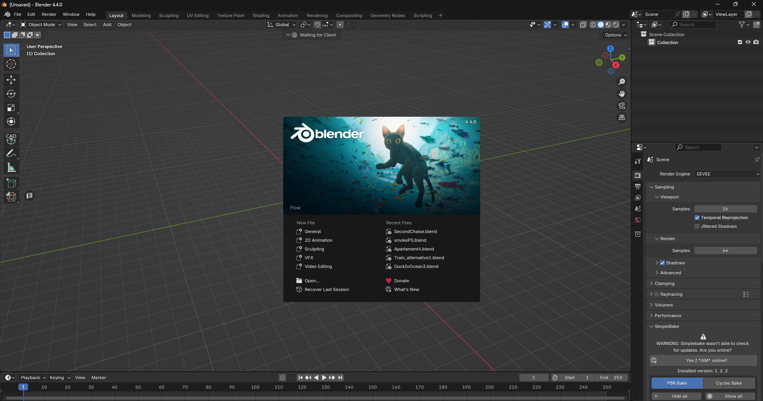Viewport: 763px width, 401px height.
Task: Expand the Clamping panel
Action: [x=664, y=283]
